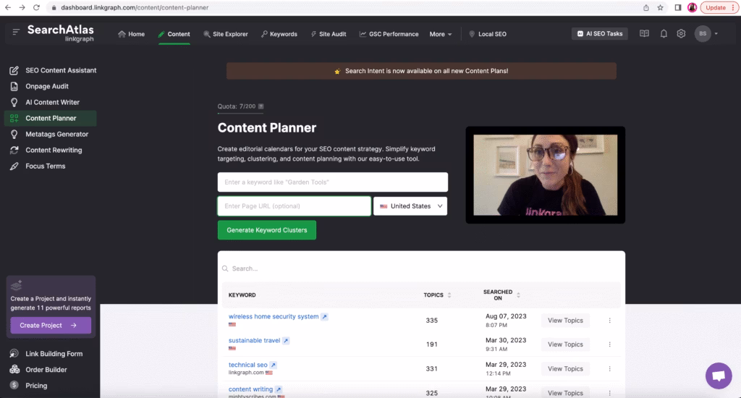Open external link icon next to wireless home security system
This screenshot has height=398, width=741.
(x=324, y=316)
